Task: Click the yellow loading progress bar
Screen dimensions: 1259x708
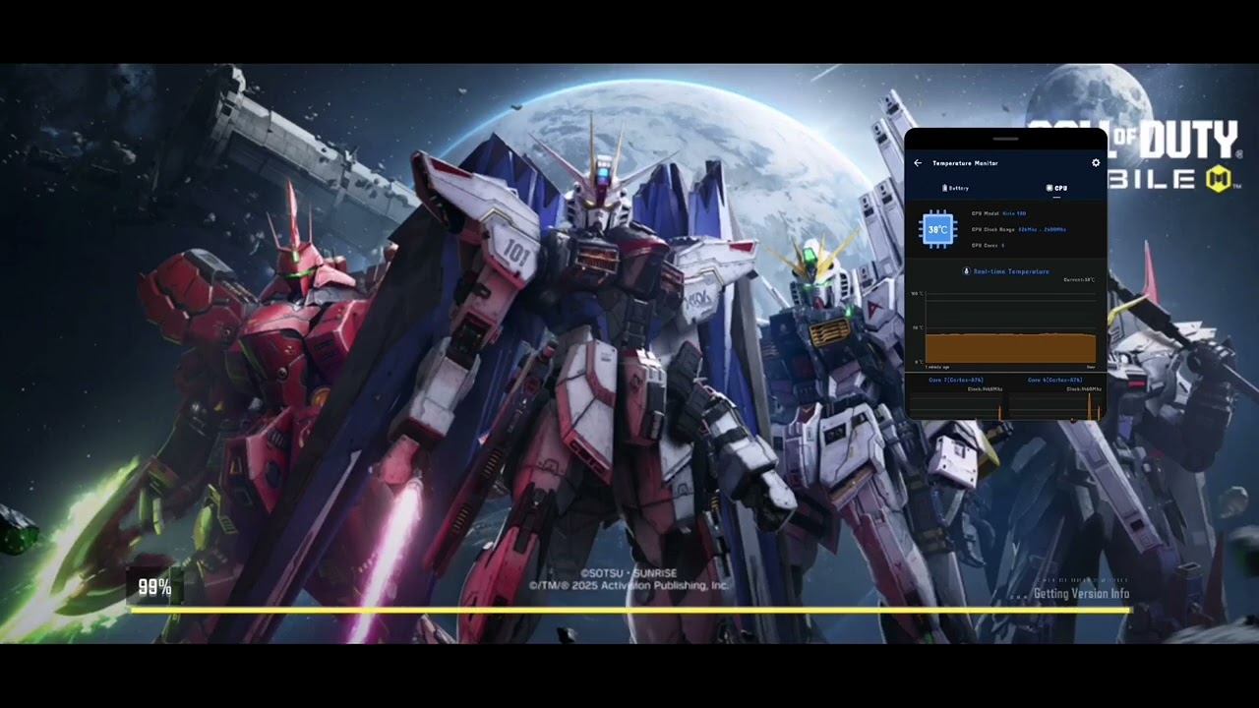Action: [x=630, y=610]
